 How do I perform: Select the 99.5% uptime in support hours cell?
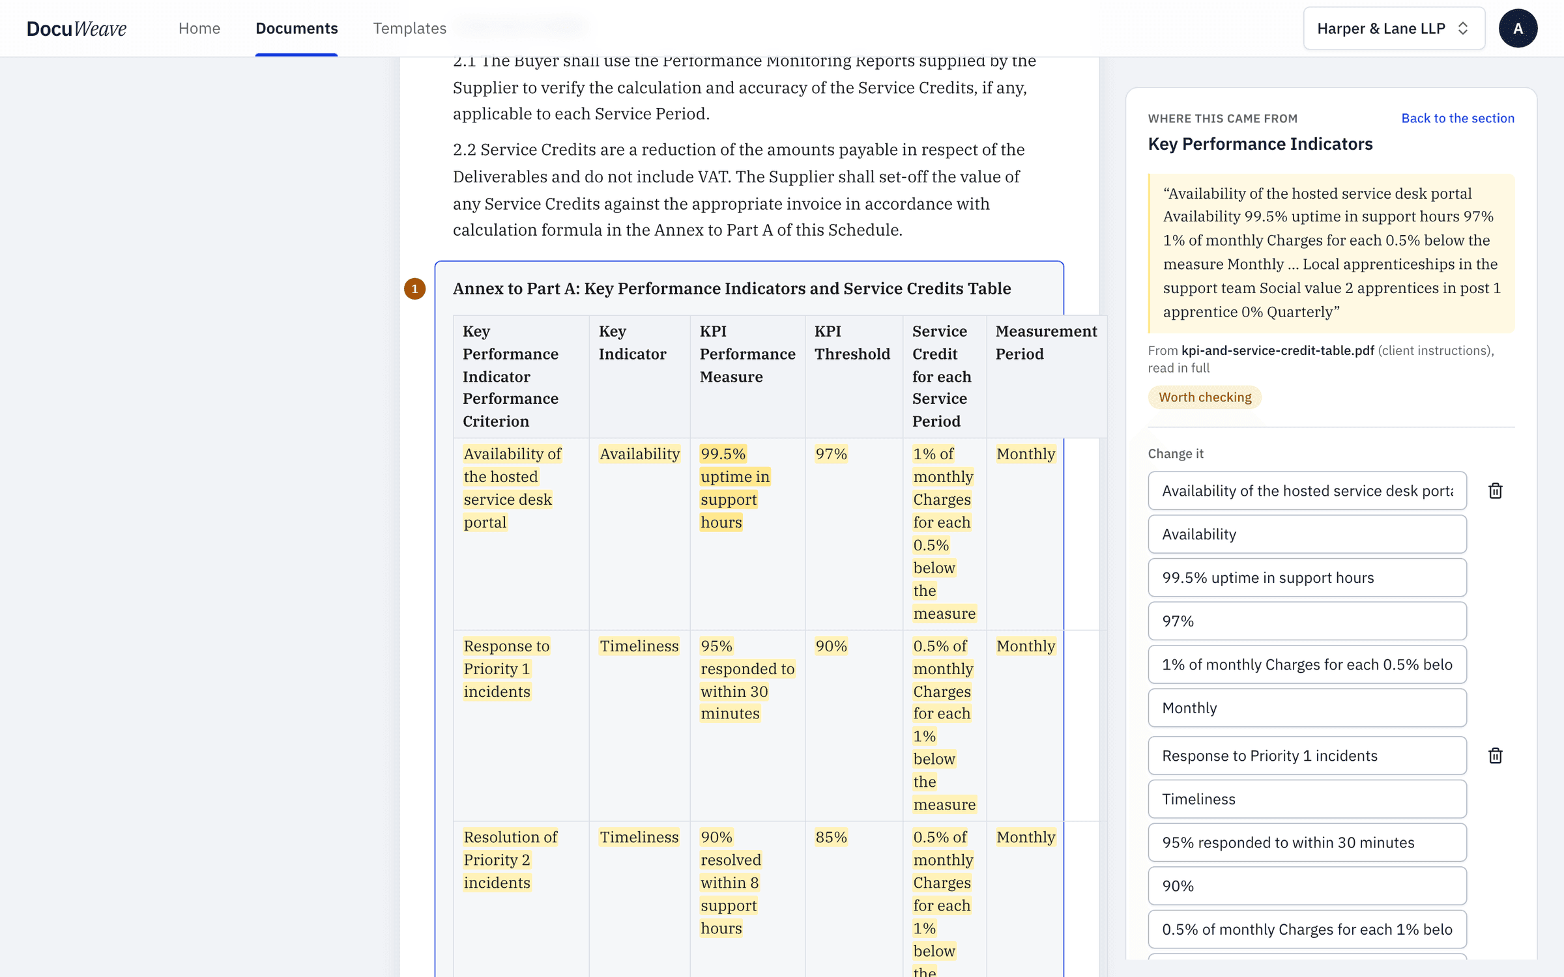[747, 534]
